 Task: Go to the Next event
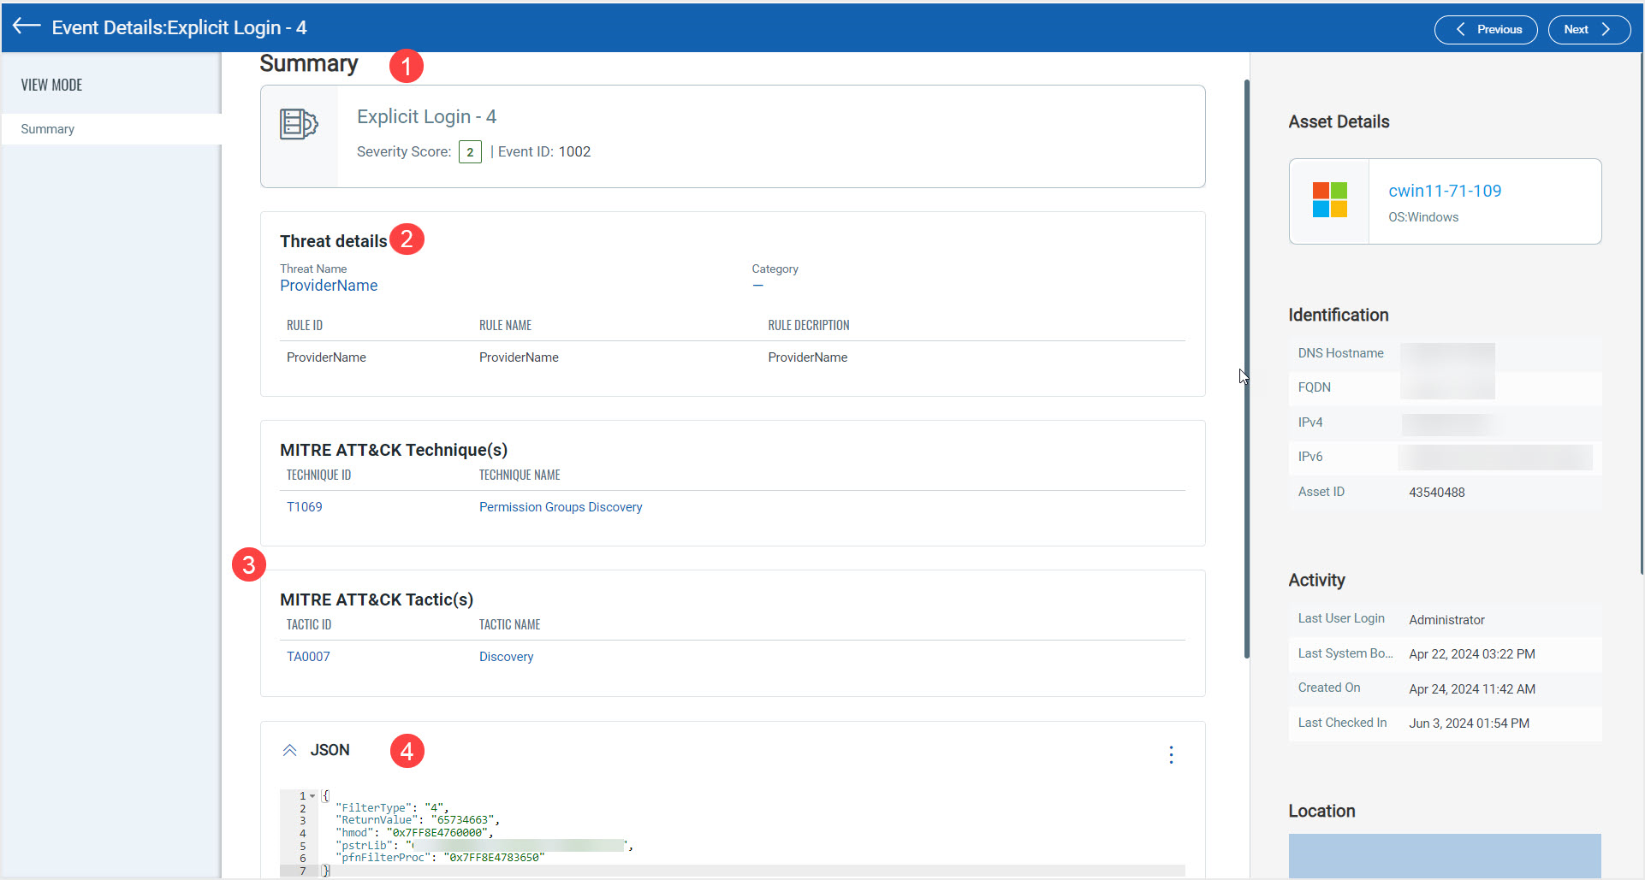[1588, 30]
